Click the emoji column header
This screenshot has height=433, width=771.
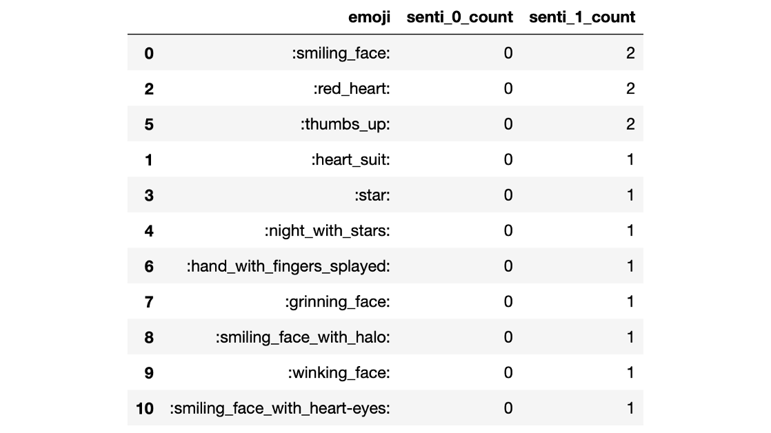(370, 17)
